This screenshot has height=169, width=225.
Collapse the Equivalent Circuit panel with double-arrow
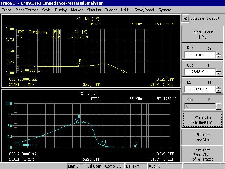[185, 18]
